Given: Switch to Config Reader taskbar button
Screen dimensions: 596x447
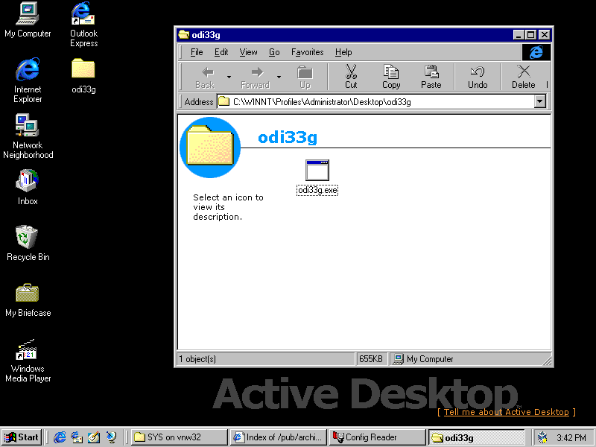Looking at the screenshot, I should [x=378, y=437].
